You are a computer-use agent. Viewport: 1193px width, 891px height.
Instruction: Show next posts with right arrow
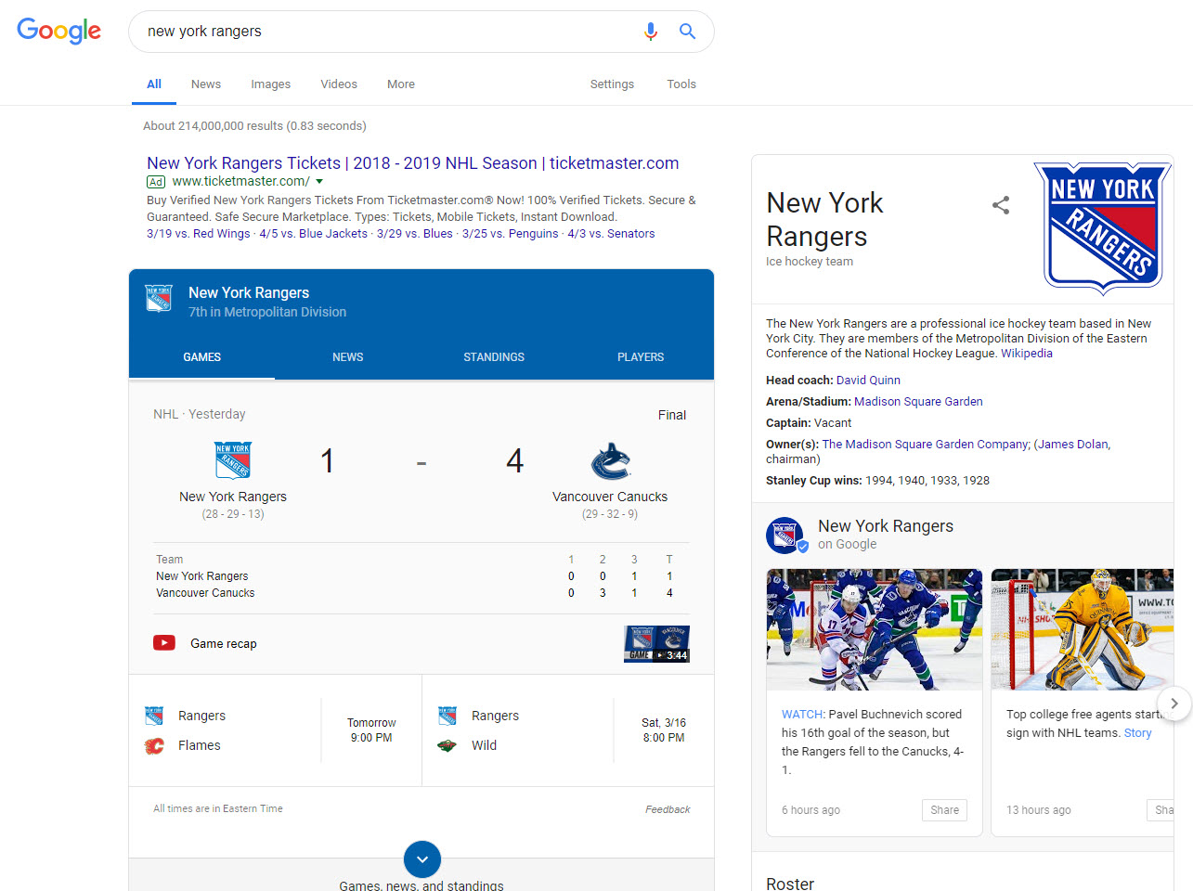pos(1174,704)
